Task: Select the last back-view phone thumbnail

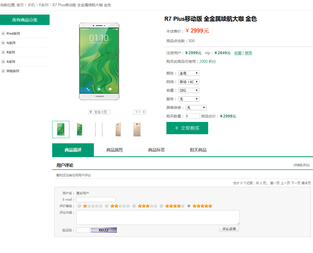Action: click(x=137, y=129)
